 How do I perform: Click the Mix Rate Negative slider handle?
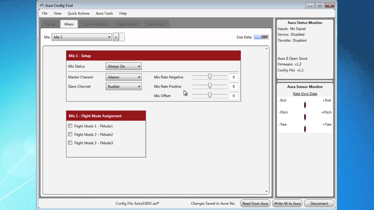coord(210,76)
